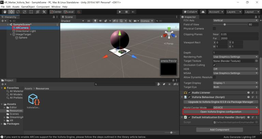Open MSAA dropdown
262x139 pixels.
coord(236,73)
